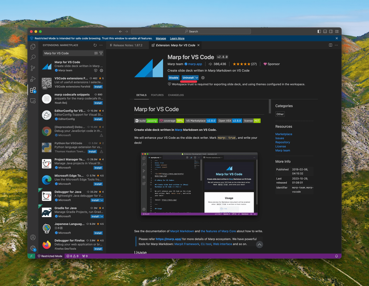Switch to the Release Notes: 1.87.2 tab
The image size is (369, 286).
click(128, 45)
